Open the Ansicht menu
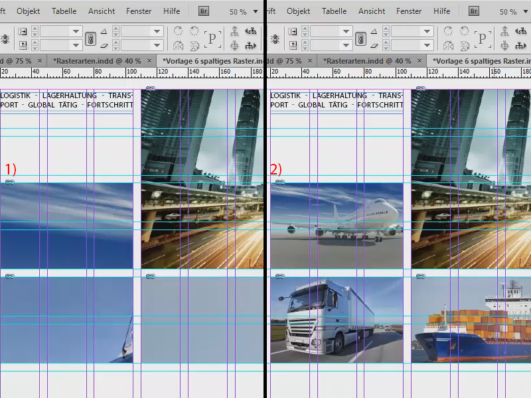531x398 pixels. (x=101, y=11)
